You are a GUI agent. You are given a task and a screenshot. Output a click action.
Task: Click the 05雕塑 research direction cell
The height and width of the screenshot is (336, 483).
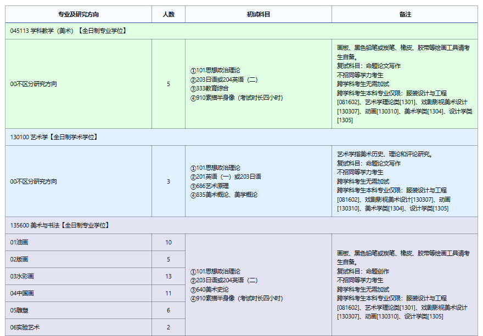(19, 310)
